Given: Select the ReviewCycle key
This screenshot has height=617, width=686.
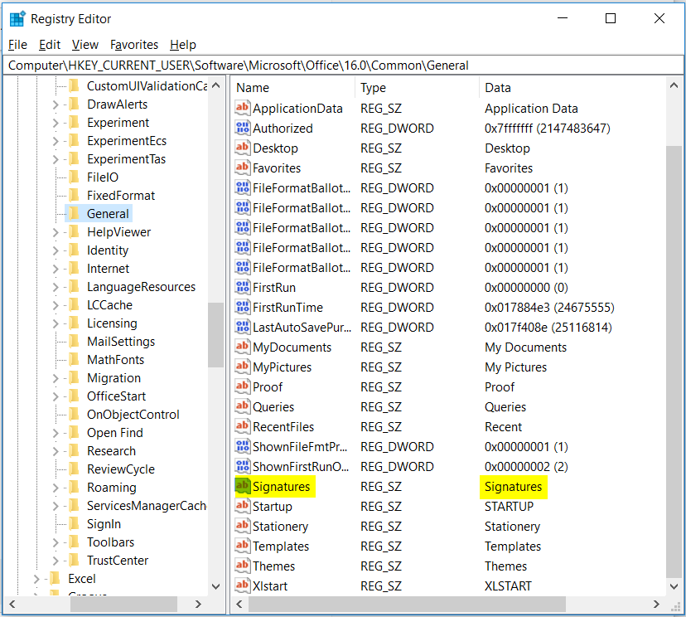Looking at the screenshot, I should coord(121,469).
